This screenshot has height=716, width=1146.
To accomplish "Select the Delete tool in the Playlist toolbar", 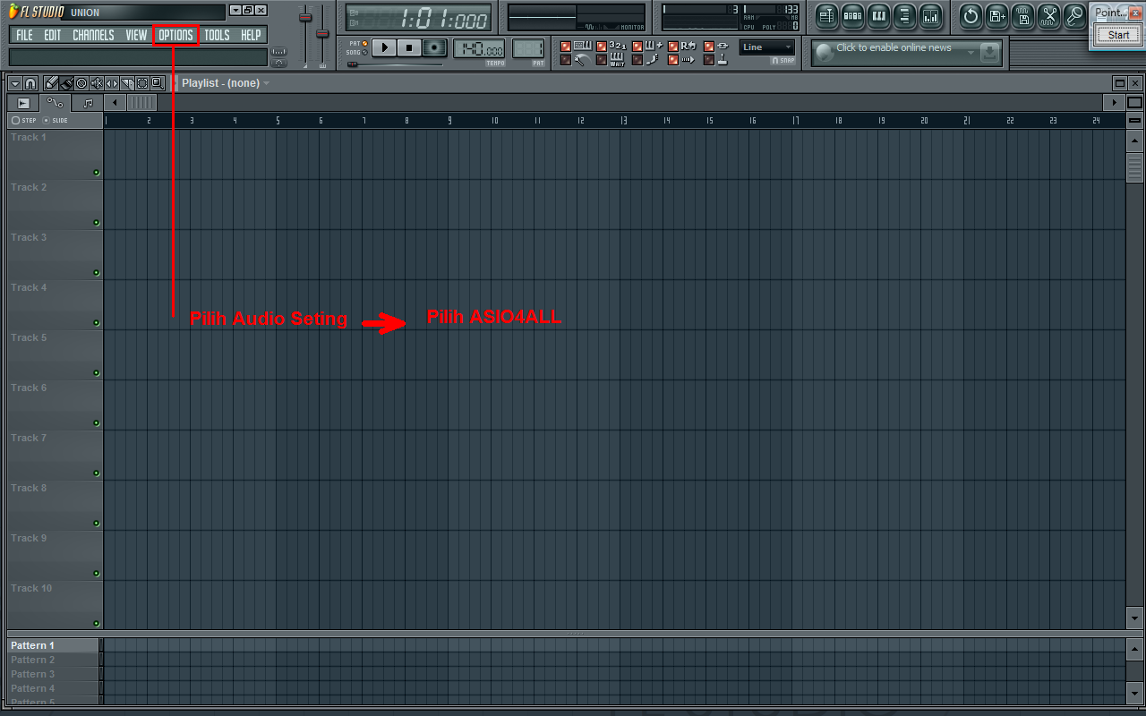I will coord(81,83).
